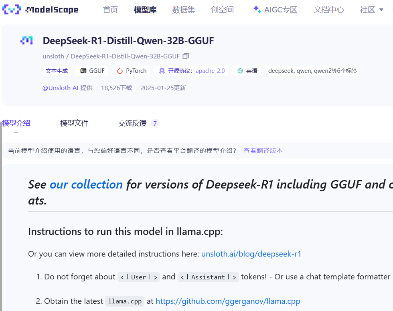393x311 pixels.
Task: Select the 英语 language tag
Action: click(247, 71)
